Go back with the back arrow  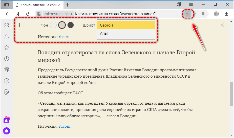(7, 14)
